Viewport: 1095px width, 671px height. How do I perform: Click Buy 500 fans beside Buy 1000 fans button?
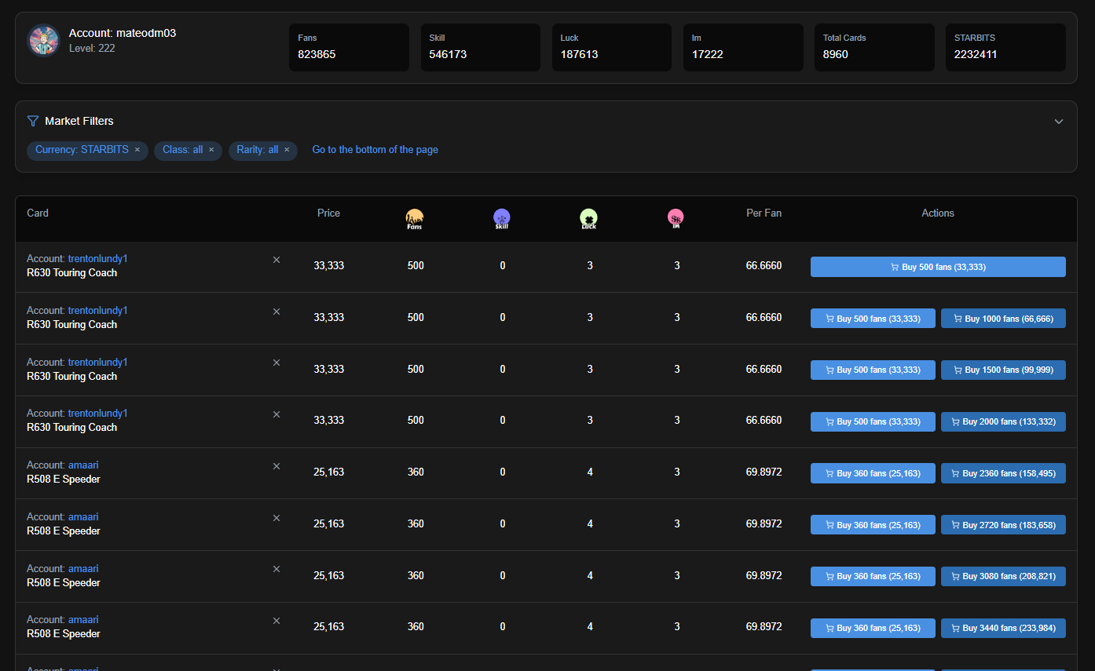pyautogui.click(x=873, y=319)
